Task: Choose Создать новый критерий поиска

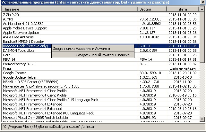Action: pos(93,55)
